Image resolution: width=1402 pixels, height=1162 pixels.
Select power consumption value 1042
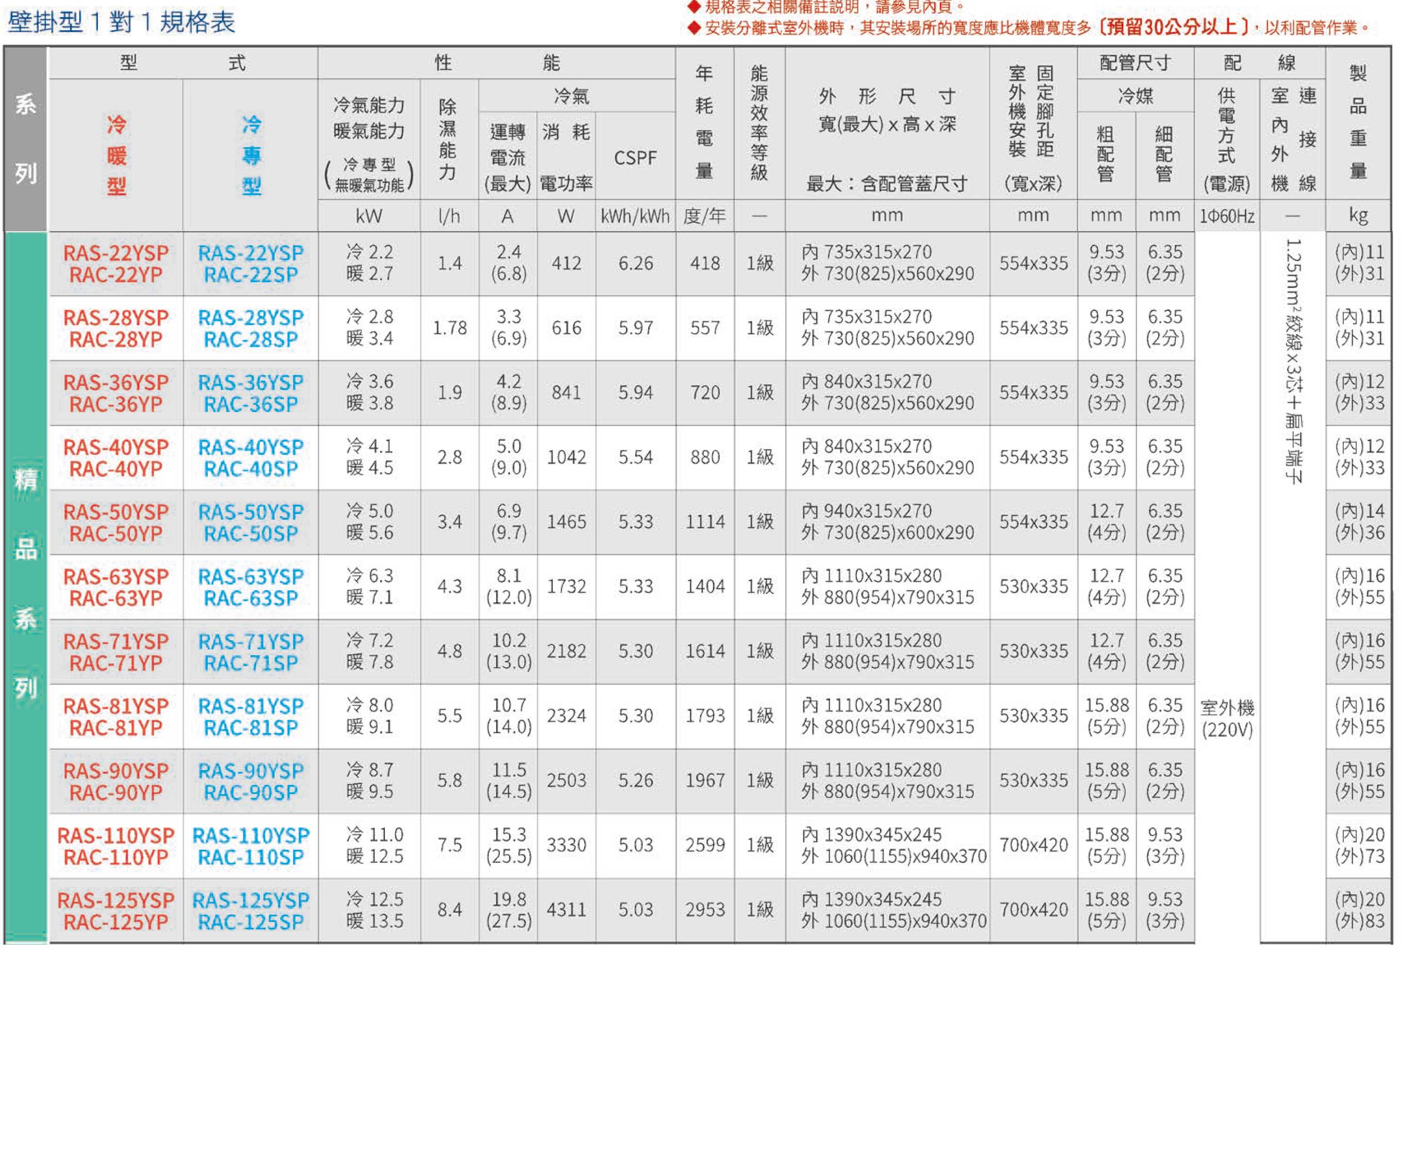pos(566,458)
